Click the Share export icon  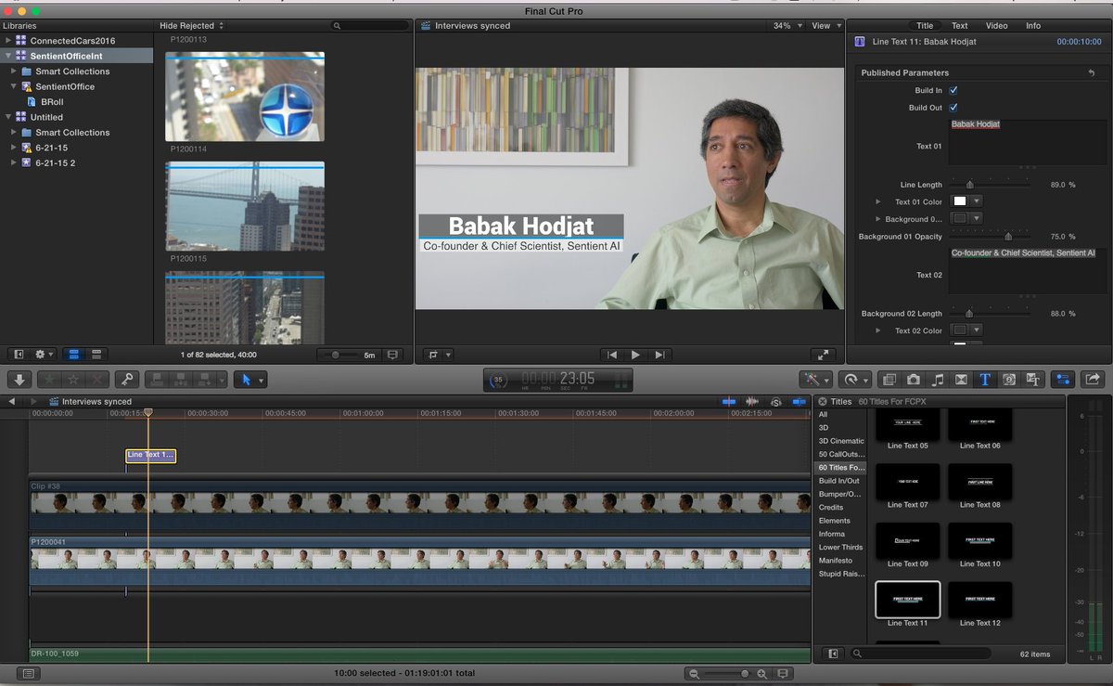point(1093,380)
